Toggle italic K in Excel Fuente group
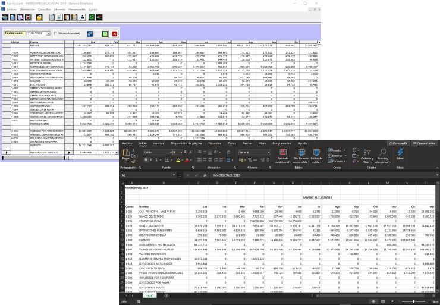This screenshot has width=440, height=305. (x=151, y=160)
